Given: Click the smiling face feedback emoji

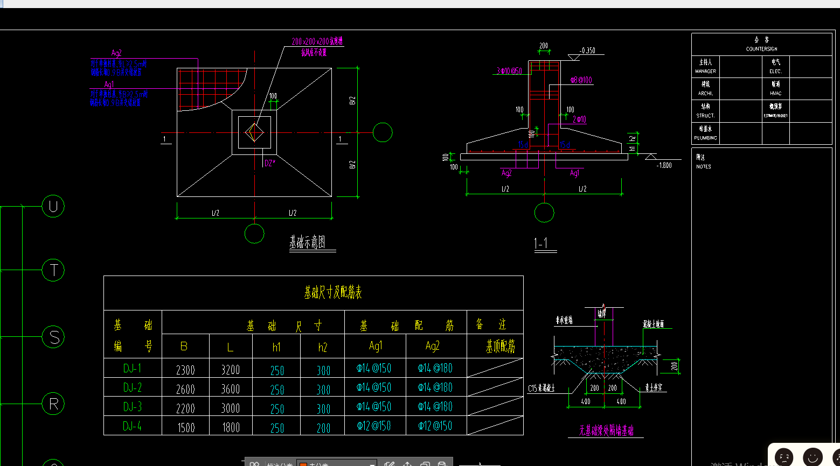Looking at the screenshot, I should (x=813, y=457).
